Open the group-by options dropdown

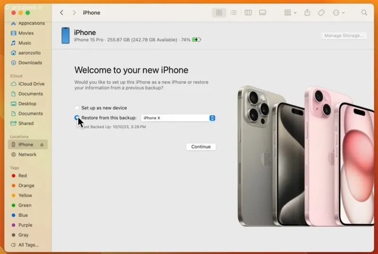290,13
